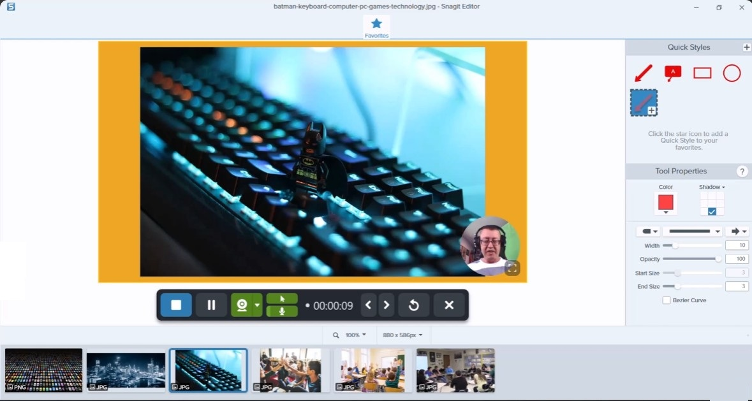Toggle cursor capture in recording toolbar

[x=282, y=298]
